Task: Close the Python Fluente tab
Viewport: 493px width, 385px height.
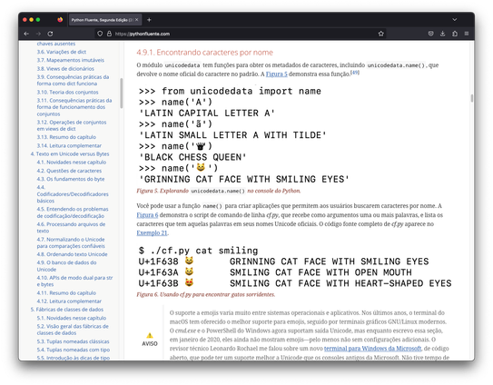Action: pyautogui.click(x=137, y=20)
